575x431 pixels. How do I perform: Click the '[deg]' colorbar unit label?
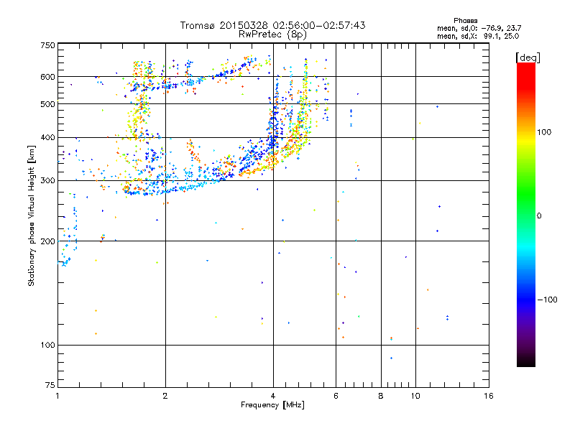click(528, 57)
